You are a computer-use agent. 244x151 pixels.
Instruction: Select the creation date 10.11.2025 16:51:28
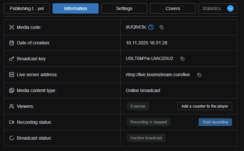click(146, 43)
